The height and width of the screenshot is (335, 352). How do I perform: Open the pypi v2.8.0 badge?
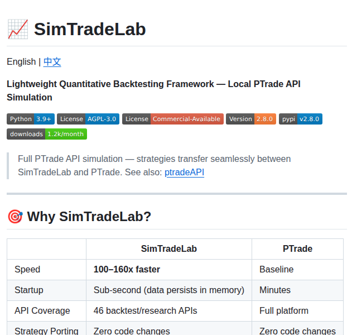pyautogui.click(x=301, y=119)
